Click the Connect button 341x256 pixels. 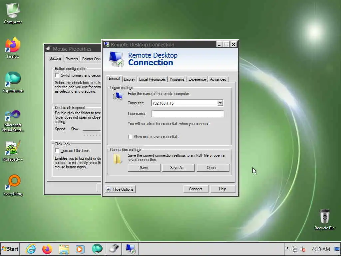pyautogui.click(x=195, y=189)
